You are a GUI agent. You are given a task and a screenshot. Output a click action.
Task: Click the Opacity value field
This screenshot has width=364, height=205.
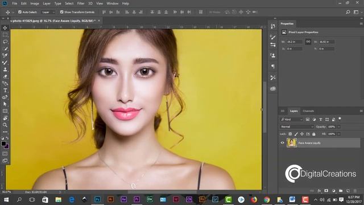click(332, 126)
